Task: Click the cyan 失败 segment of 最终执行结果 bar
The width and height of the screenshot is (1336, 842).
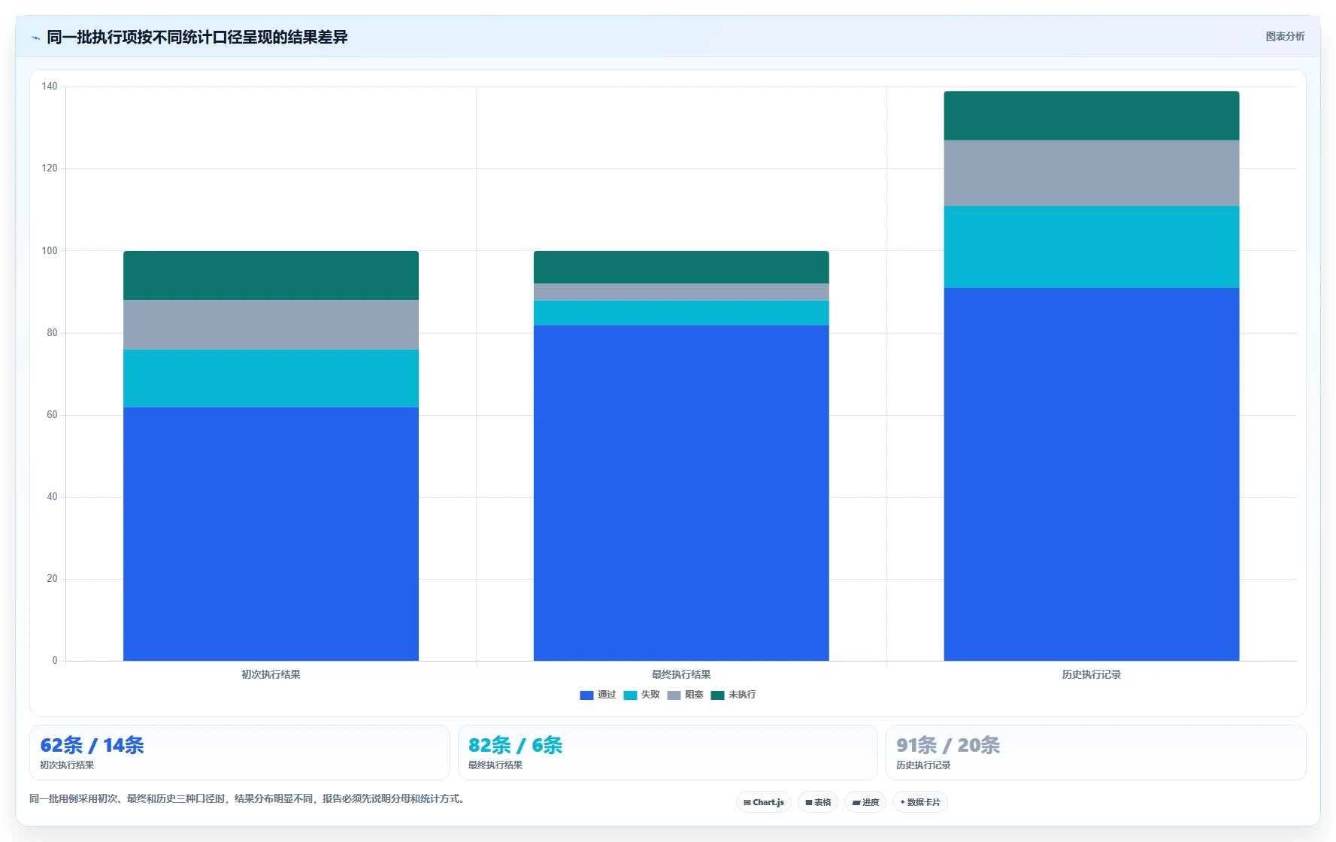Action: [681, 313]
